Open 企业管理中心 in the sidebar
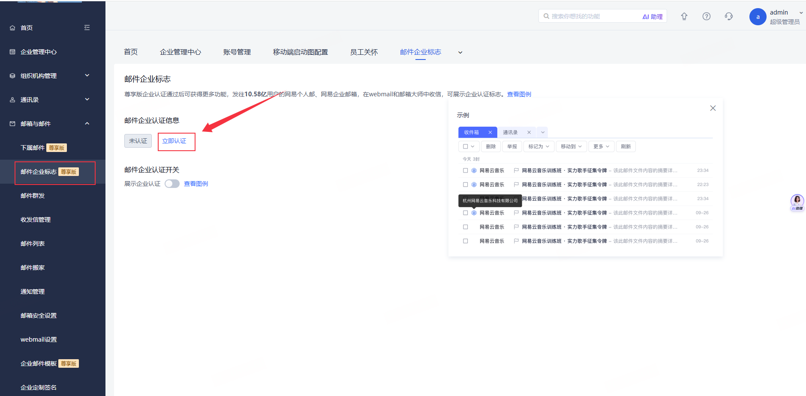This screenshot has height=396, width=806. point(39,52)
